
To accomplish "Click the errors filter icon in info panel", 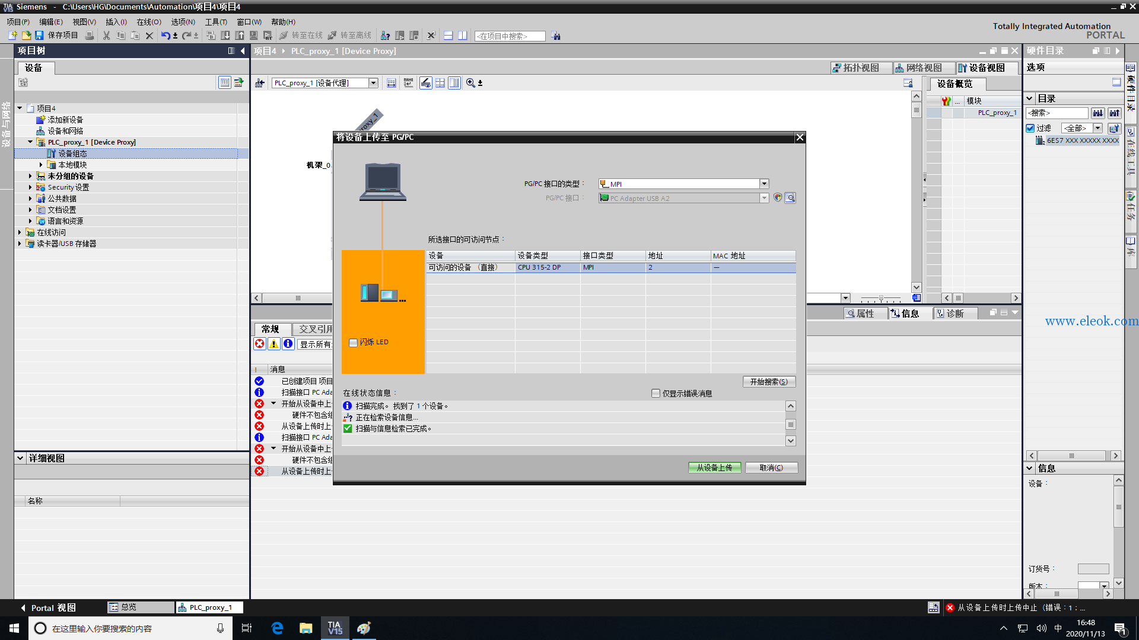I will pyautogui.click(x=260, y=344).
